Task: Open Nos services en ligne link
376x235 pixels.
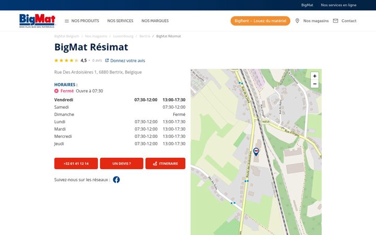Action: (x=338, y=5)
